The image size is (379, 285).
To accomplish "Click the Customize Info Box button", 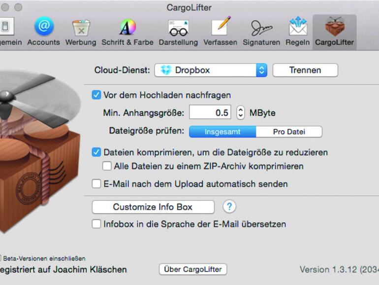I will coord(153,207).
